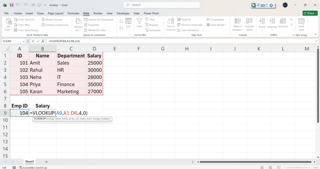320x169 pixels.
Task: Cancel formula entry with X
Action: tap(32, 41)
